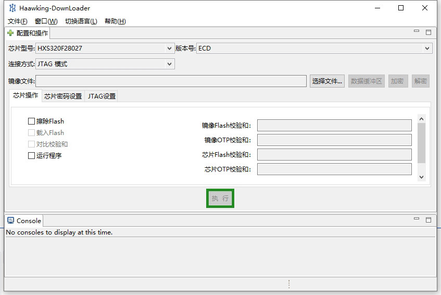This screenshot has width=441, height=295.
Task: Click the green plus icon on 配置和操作 tab
Action: [x=10, y=33]
